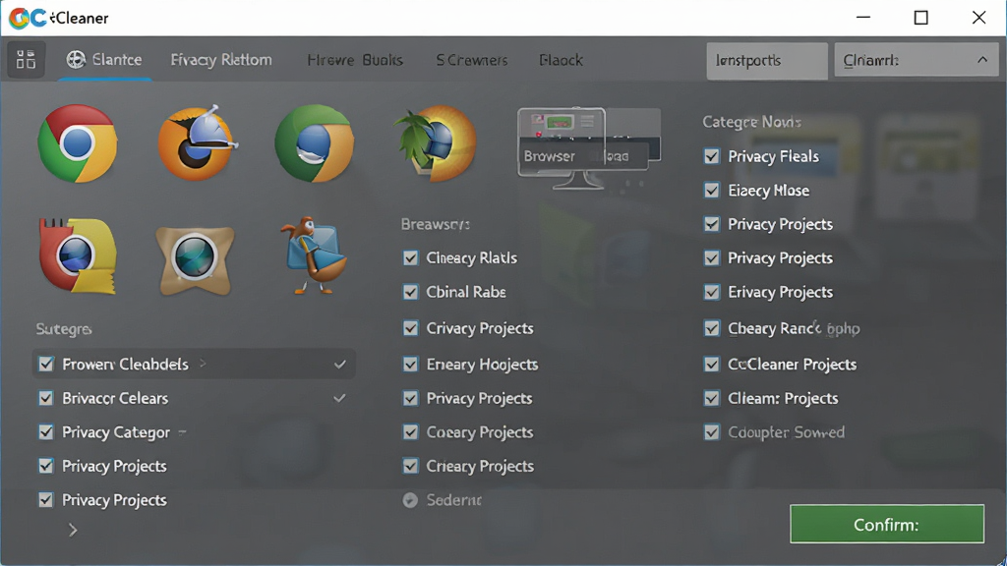Click the Browser monitor thumbnail
1007x566 pixels.
[x=589, y=148]
